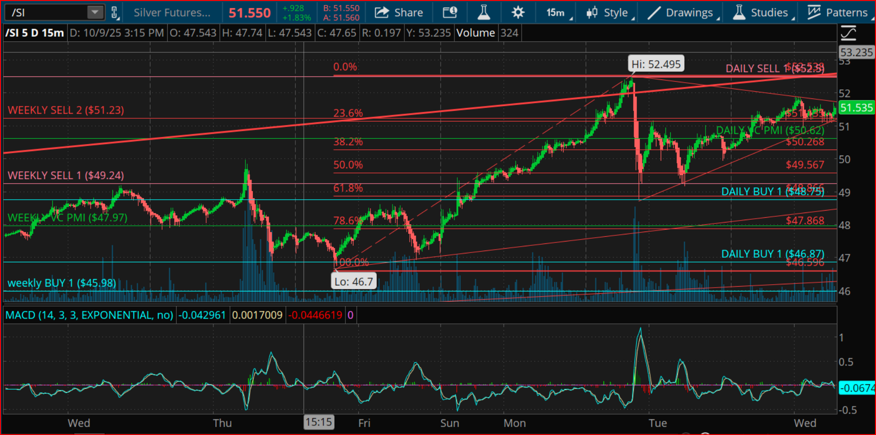Screen dimensions: 876x435
Task: Select the Hi: 52.495 price bubble
Action: pos(656,64)
